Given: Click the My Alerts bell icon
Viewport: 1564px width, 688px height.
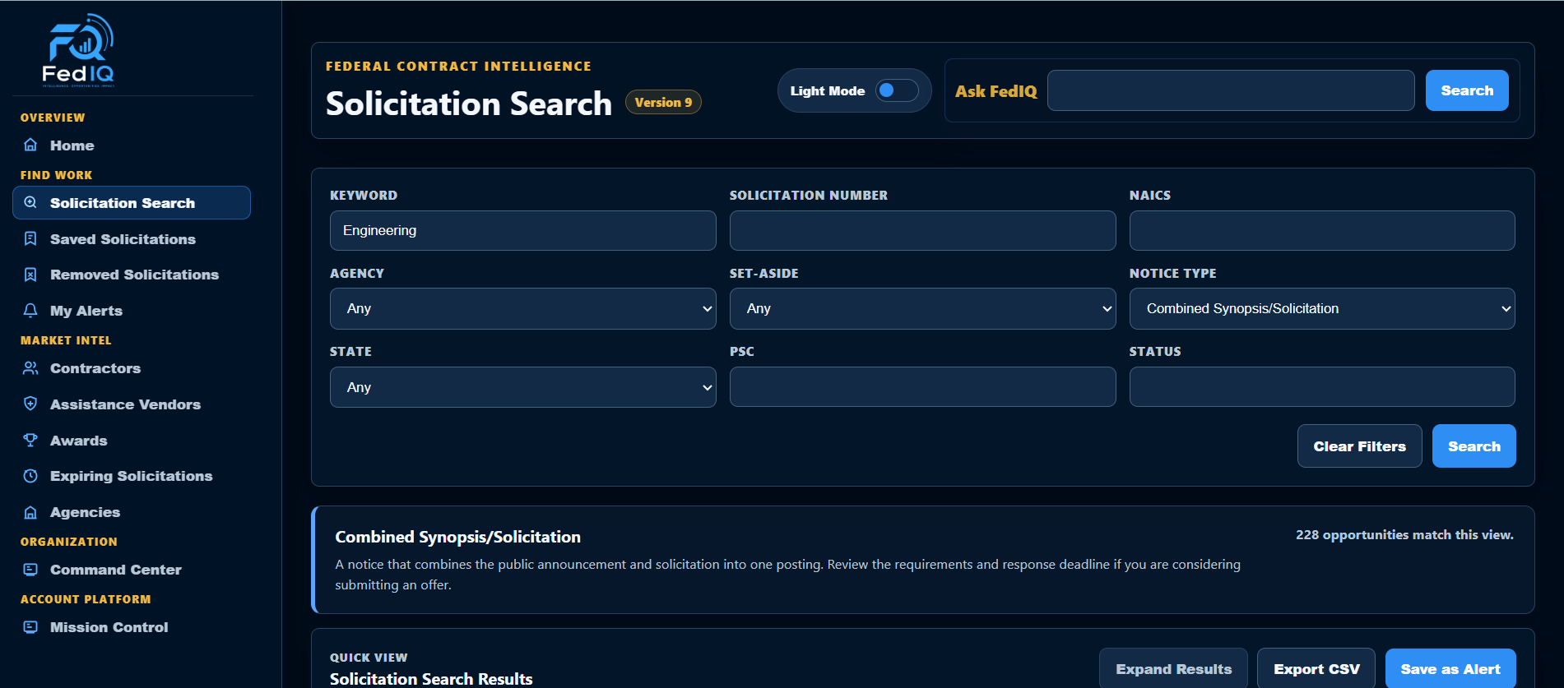Looking at the screenshot, I should [x=30, y=311].
